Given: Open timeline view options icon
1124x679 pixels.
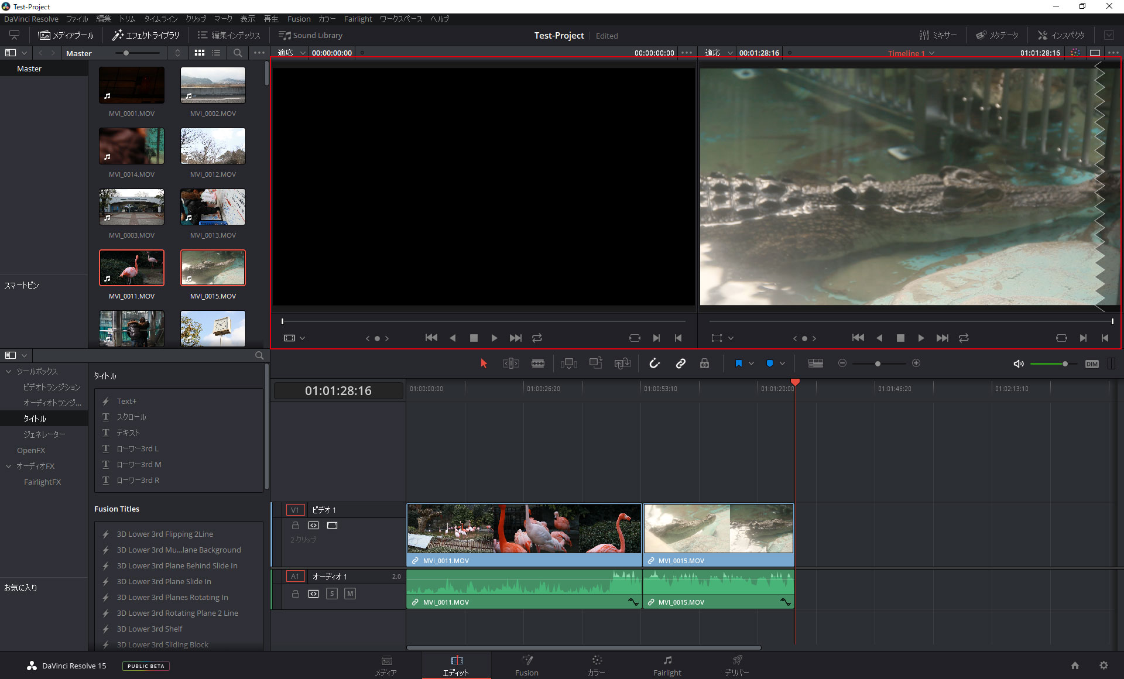Looking at the screenshot, I should pyautogui.click(x=815, y=363).
